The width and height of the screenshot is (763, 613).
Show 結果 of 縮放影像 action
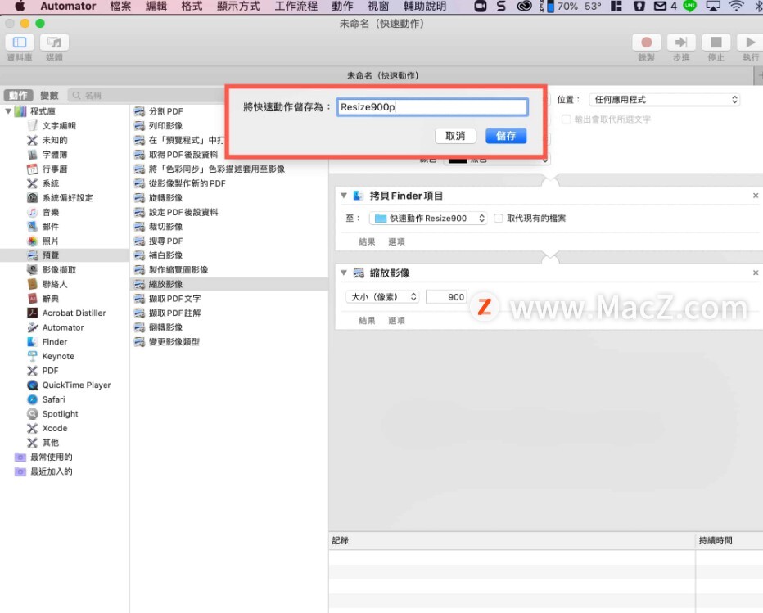[x=367, y=321]
